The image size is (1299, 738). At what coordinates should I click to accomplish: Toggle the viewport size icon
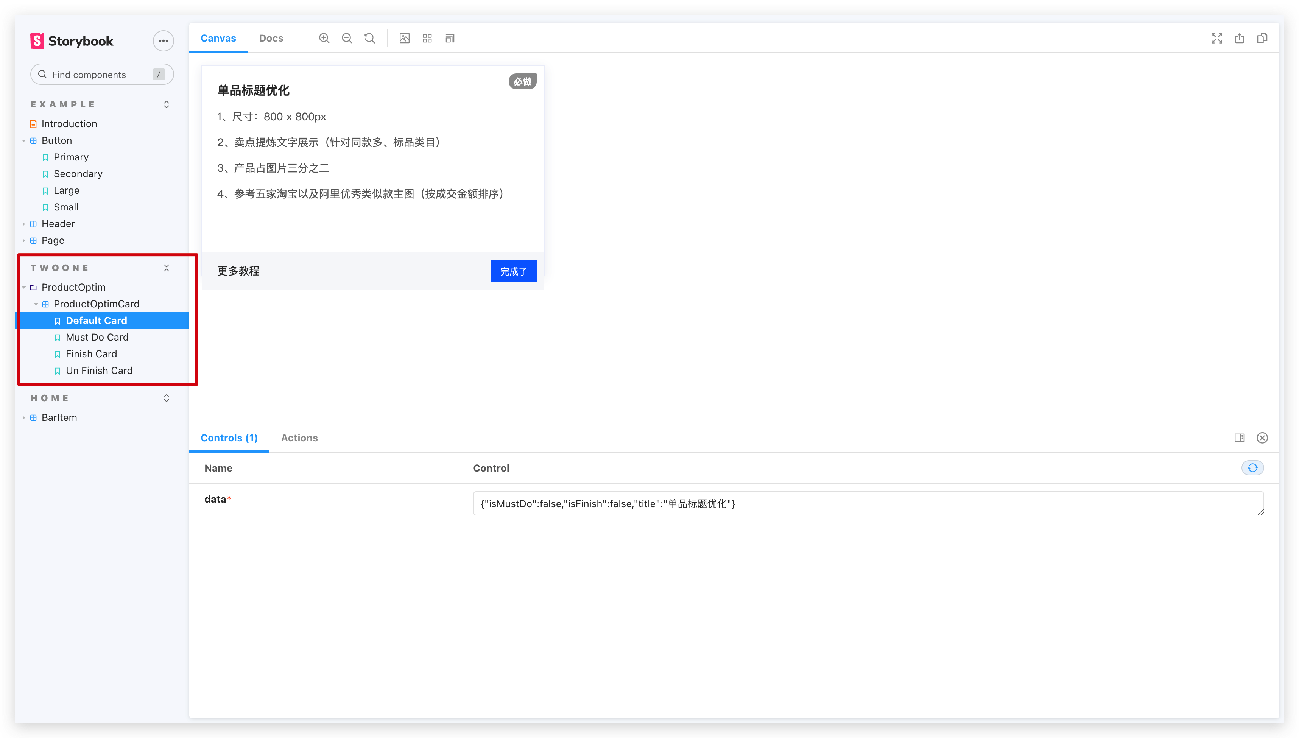tap(450, 39)
